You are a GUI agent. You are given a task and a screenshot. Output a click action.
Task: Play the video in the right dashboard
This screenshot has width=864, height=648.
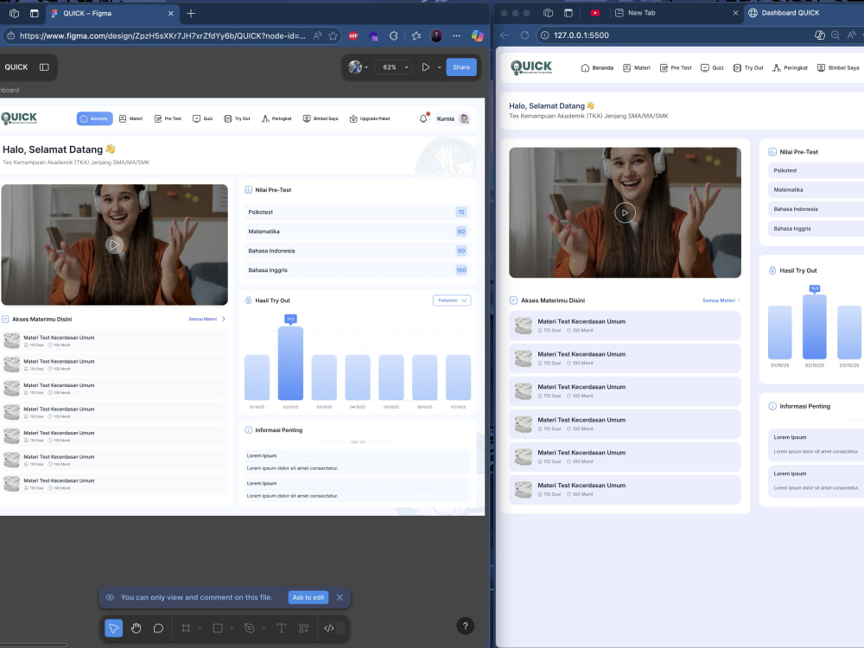(x=625, y=213)
